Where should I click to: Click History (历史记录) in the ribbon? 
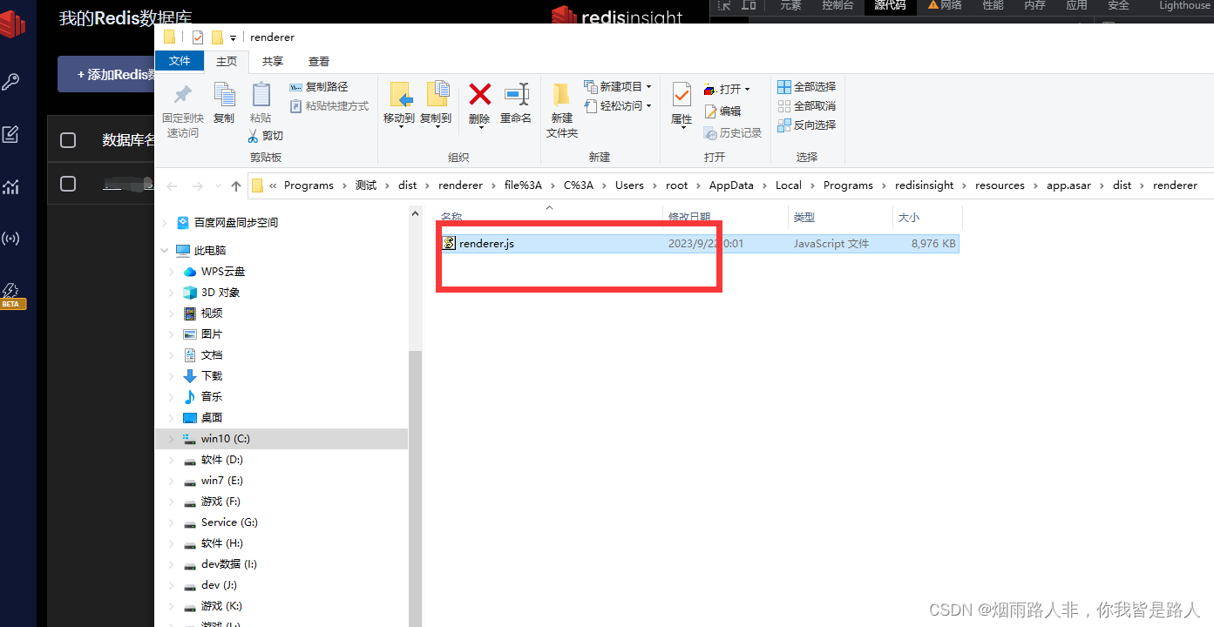[733, 133]
